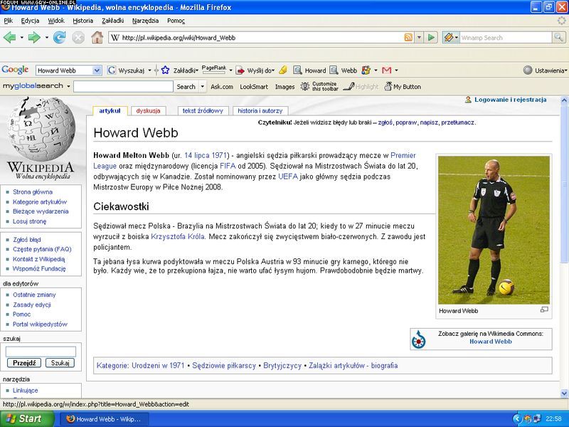
Task: Find the word Webb using the toolbar button
Action: coord(344,70)
